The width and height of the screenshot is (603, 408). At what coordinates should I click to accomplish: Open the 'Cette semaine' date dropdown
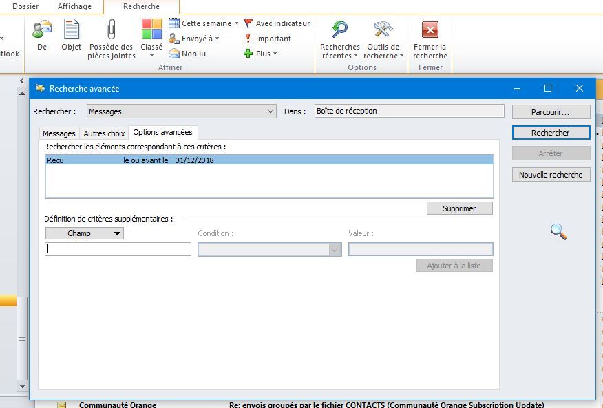(204, 23)
